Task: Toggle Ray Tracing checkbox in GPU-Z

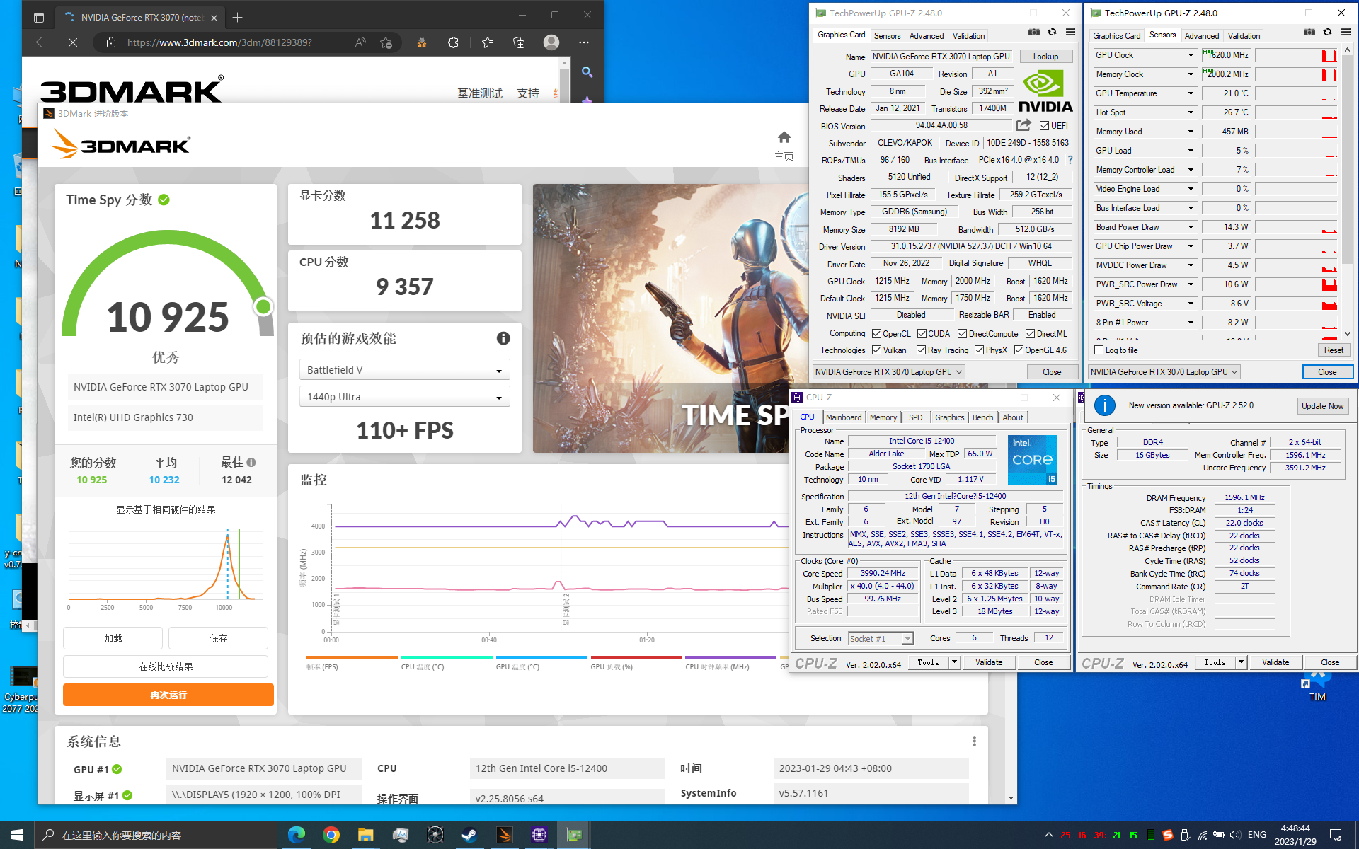Action: coord(921,350)
